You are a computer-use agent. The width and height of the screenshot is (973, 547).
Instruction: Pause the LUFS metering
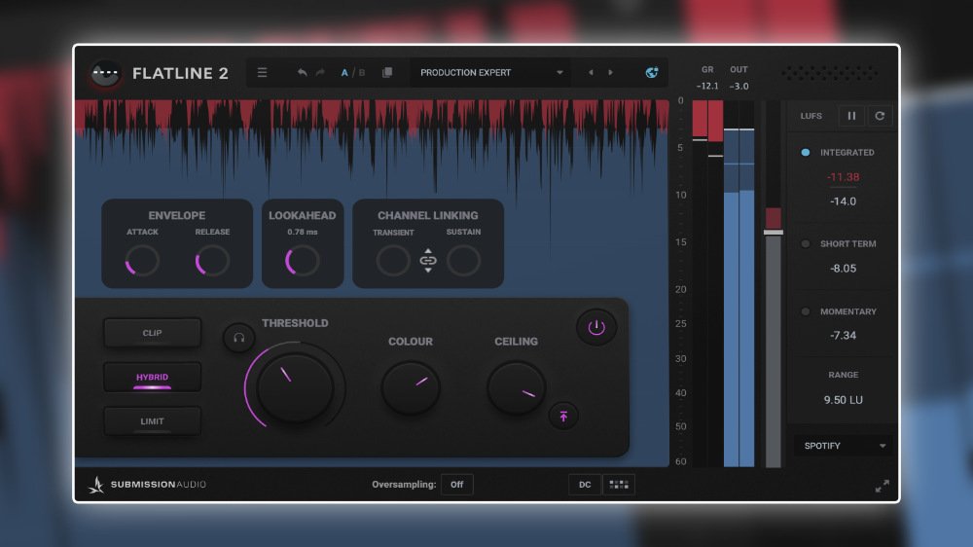pos(851,116)
